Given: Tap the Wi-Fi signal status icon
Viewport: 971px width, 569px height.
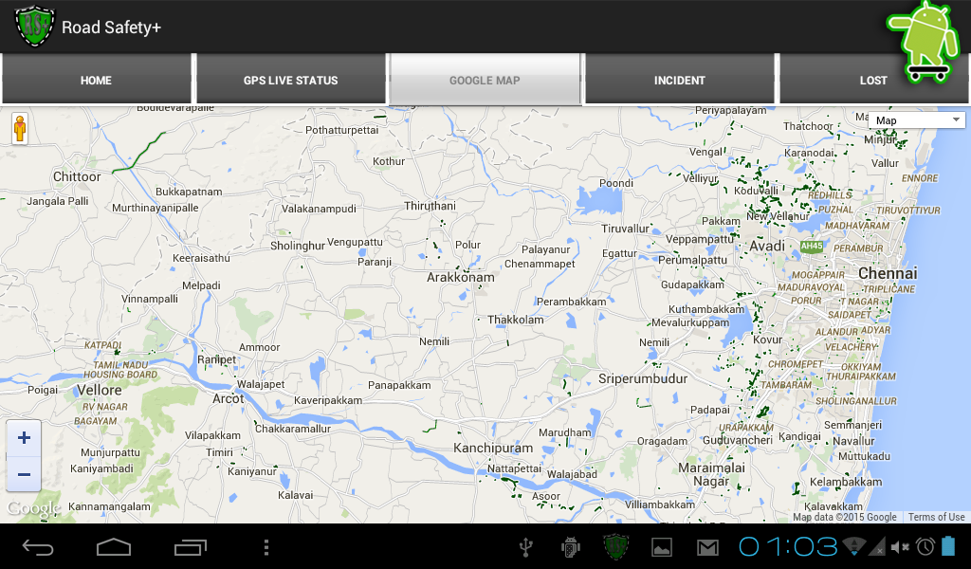Looking at the screenshot, I should (x=855, y=546).
